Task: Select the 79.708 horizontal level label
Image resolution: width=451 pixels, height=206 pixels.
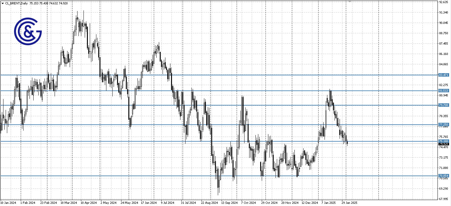Action: pyautogui.click(x=443, y=105)
